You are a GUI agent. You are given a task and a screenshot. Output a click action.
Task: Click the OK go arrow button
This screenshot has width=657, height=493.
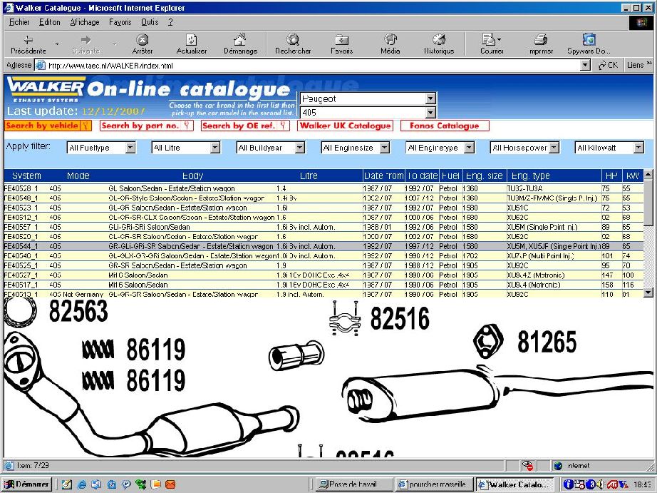click(608, 65)
